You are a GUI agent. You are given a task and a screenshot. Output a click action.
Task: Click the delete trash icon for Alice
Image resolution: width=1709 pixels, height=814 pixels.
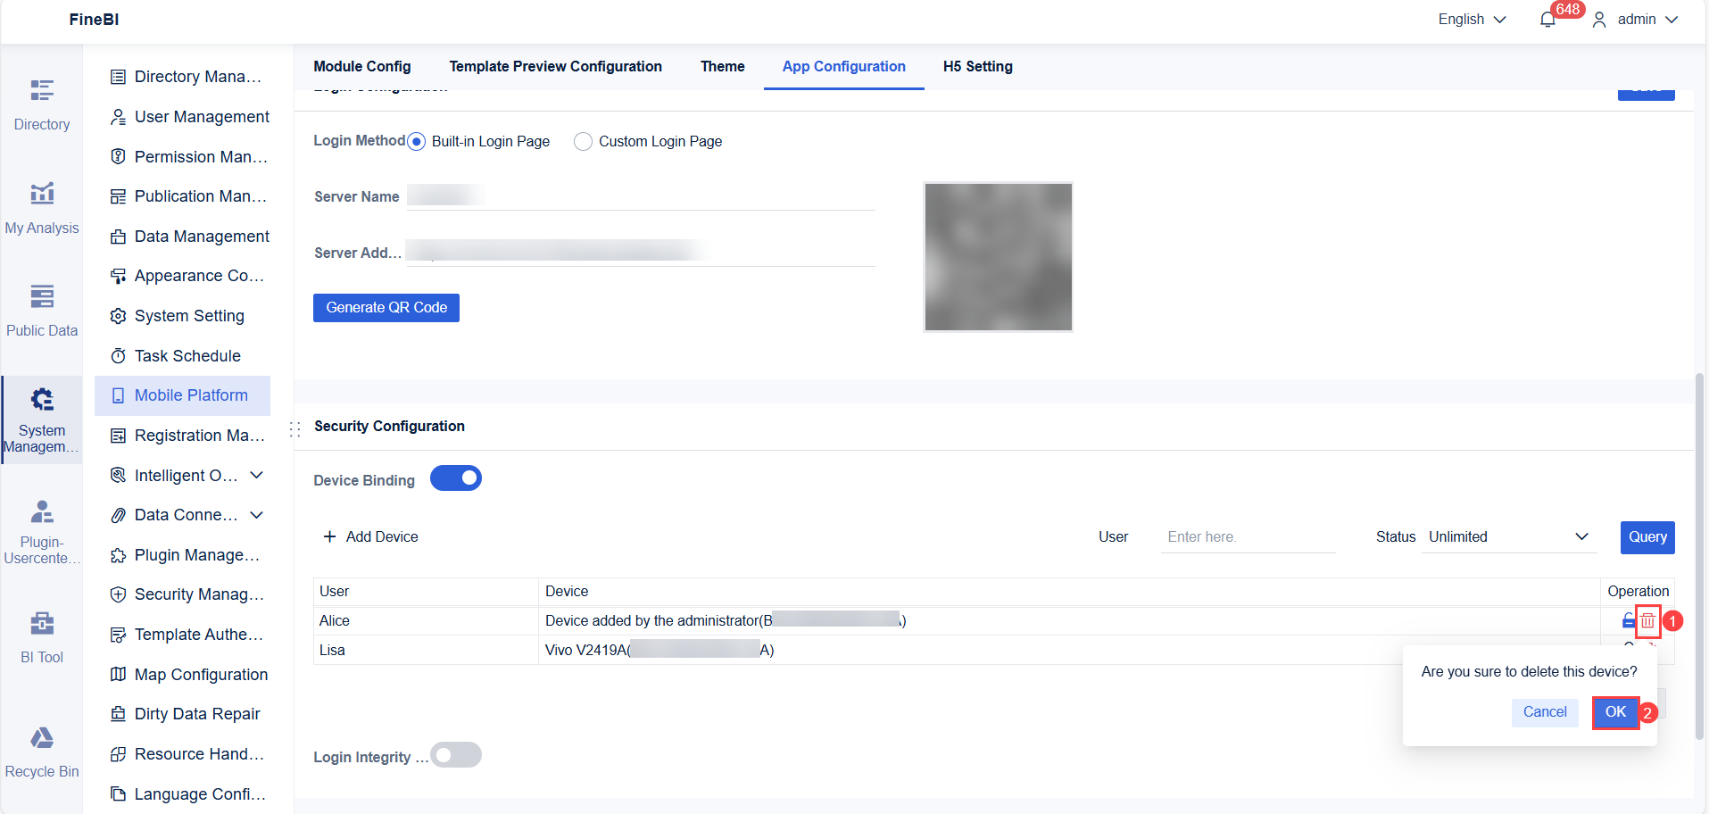click(x=1647, y=621)
